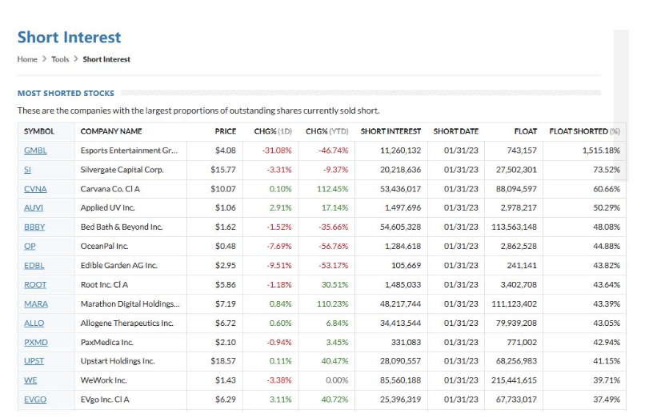Click the SHORT DATE column header
This screenshot has height=418, width=645.
456,131
